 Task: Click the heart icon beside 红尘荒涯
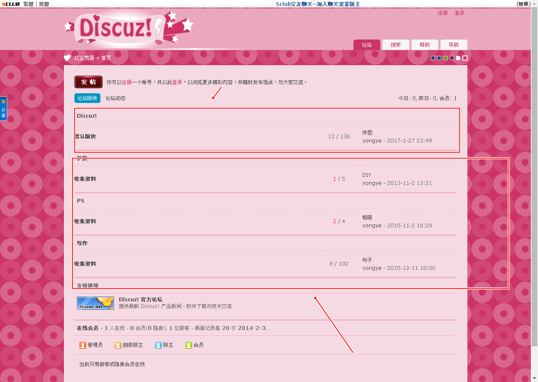[x=67, y=58]
